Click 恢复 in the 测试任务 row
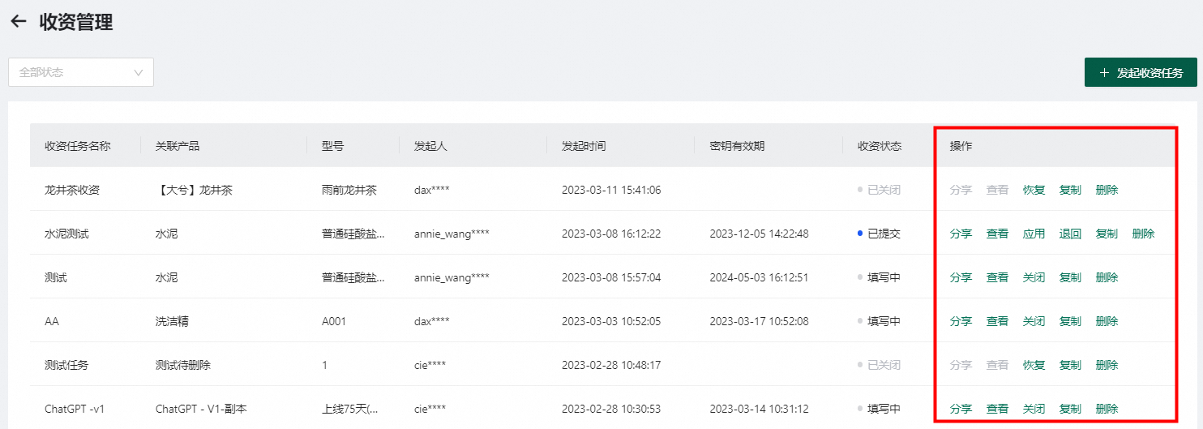The image size is (1203, 429). (x=1034, y=365)
